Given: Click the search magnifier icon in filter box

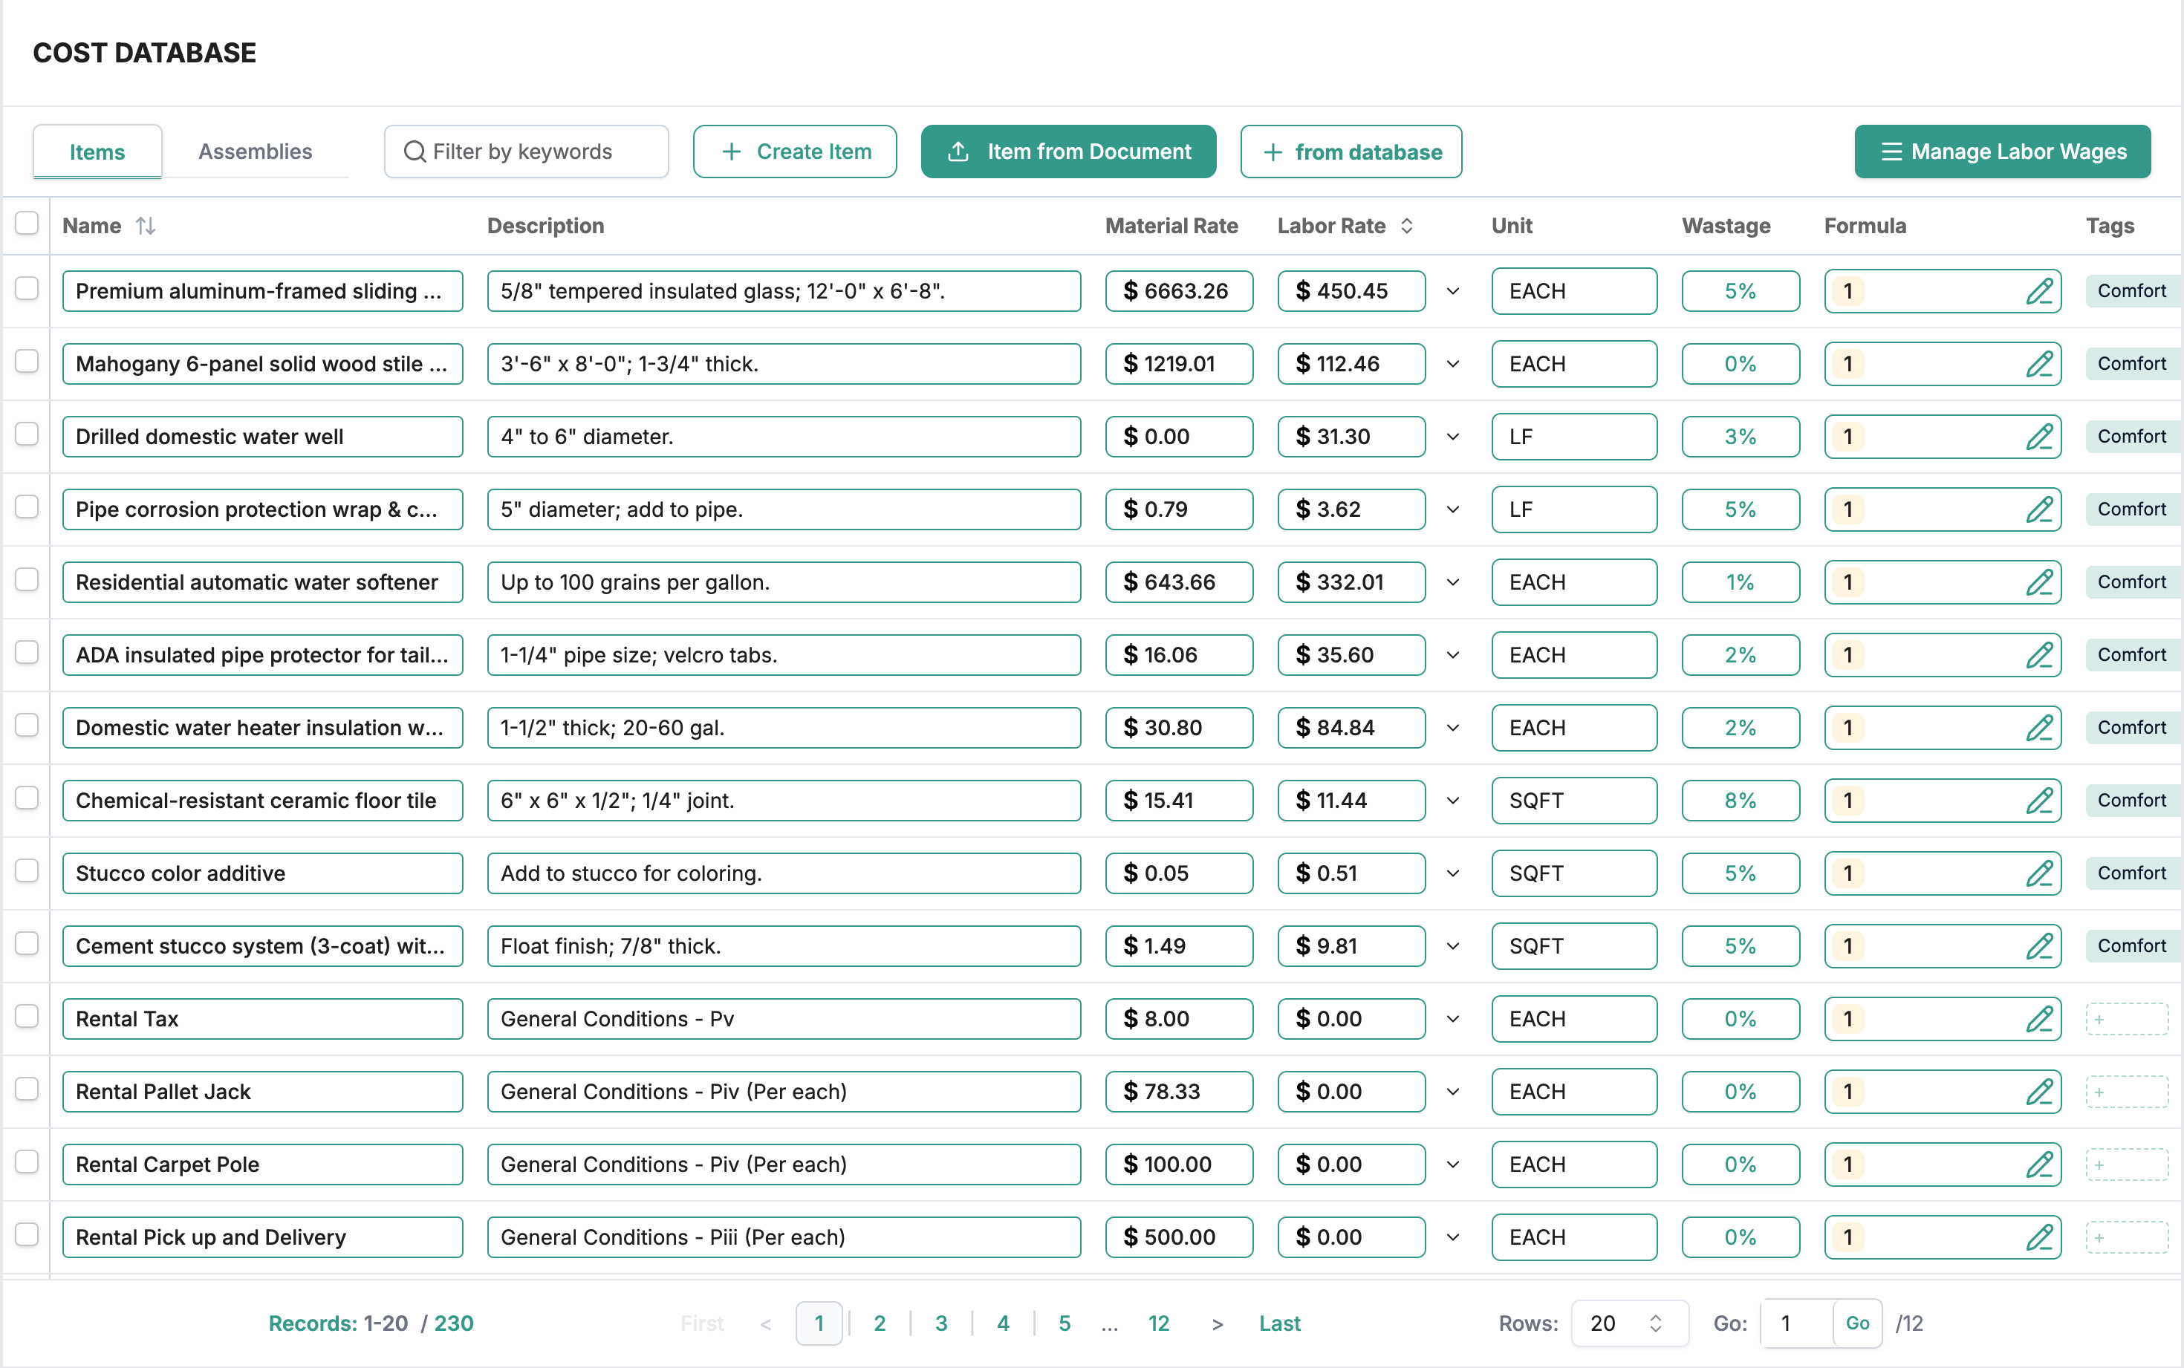Looking at the screenshot, I should 415,152.
